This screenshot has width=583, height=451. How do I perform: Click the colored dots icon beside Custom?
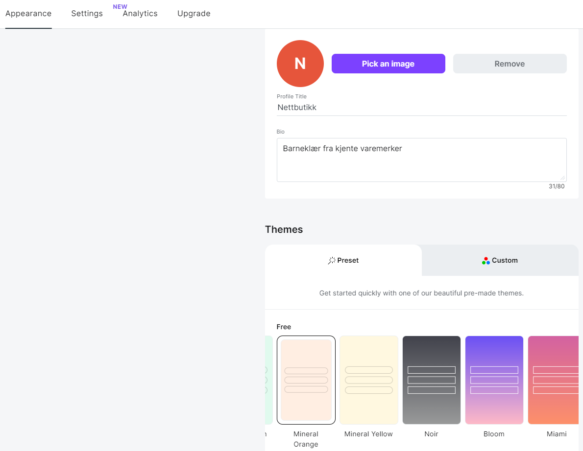(486, 261)
